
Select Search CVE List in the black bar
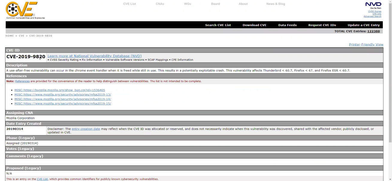point(218,25)
